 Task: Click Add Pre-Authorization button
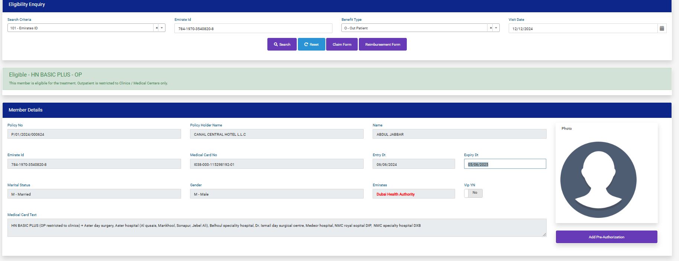(606, 237)
